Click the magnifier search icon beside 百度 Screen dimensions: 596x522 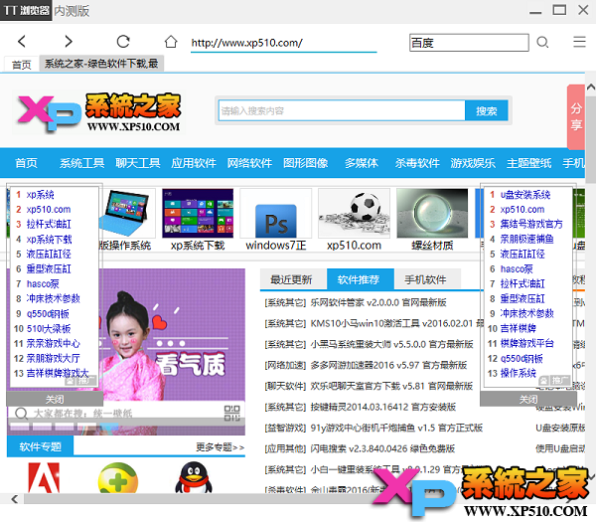pos(542,42)
